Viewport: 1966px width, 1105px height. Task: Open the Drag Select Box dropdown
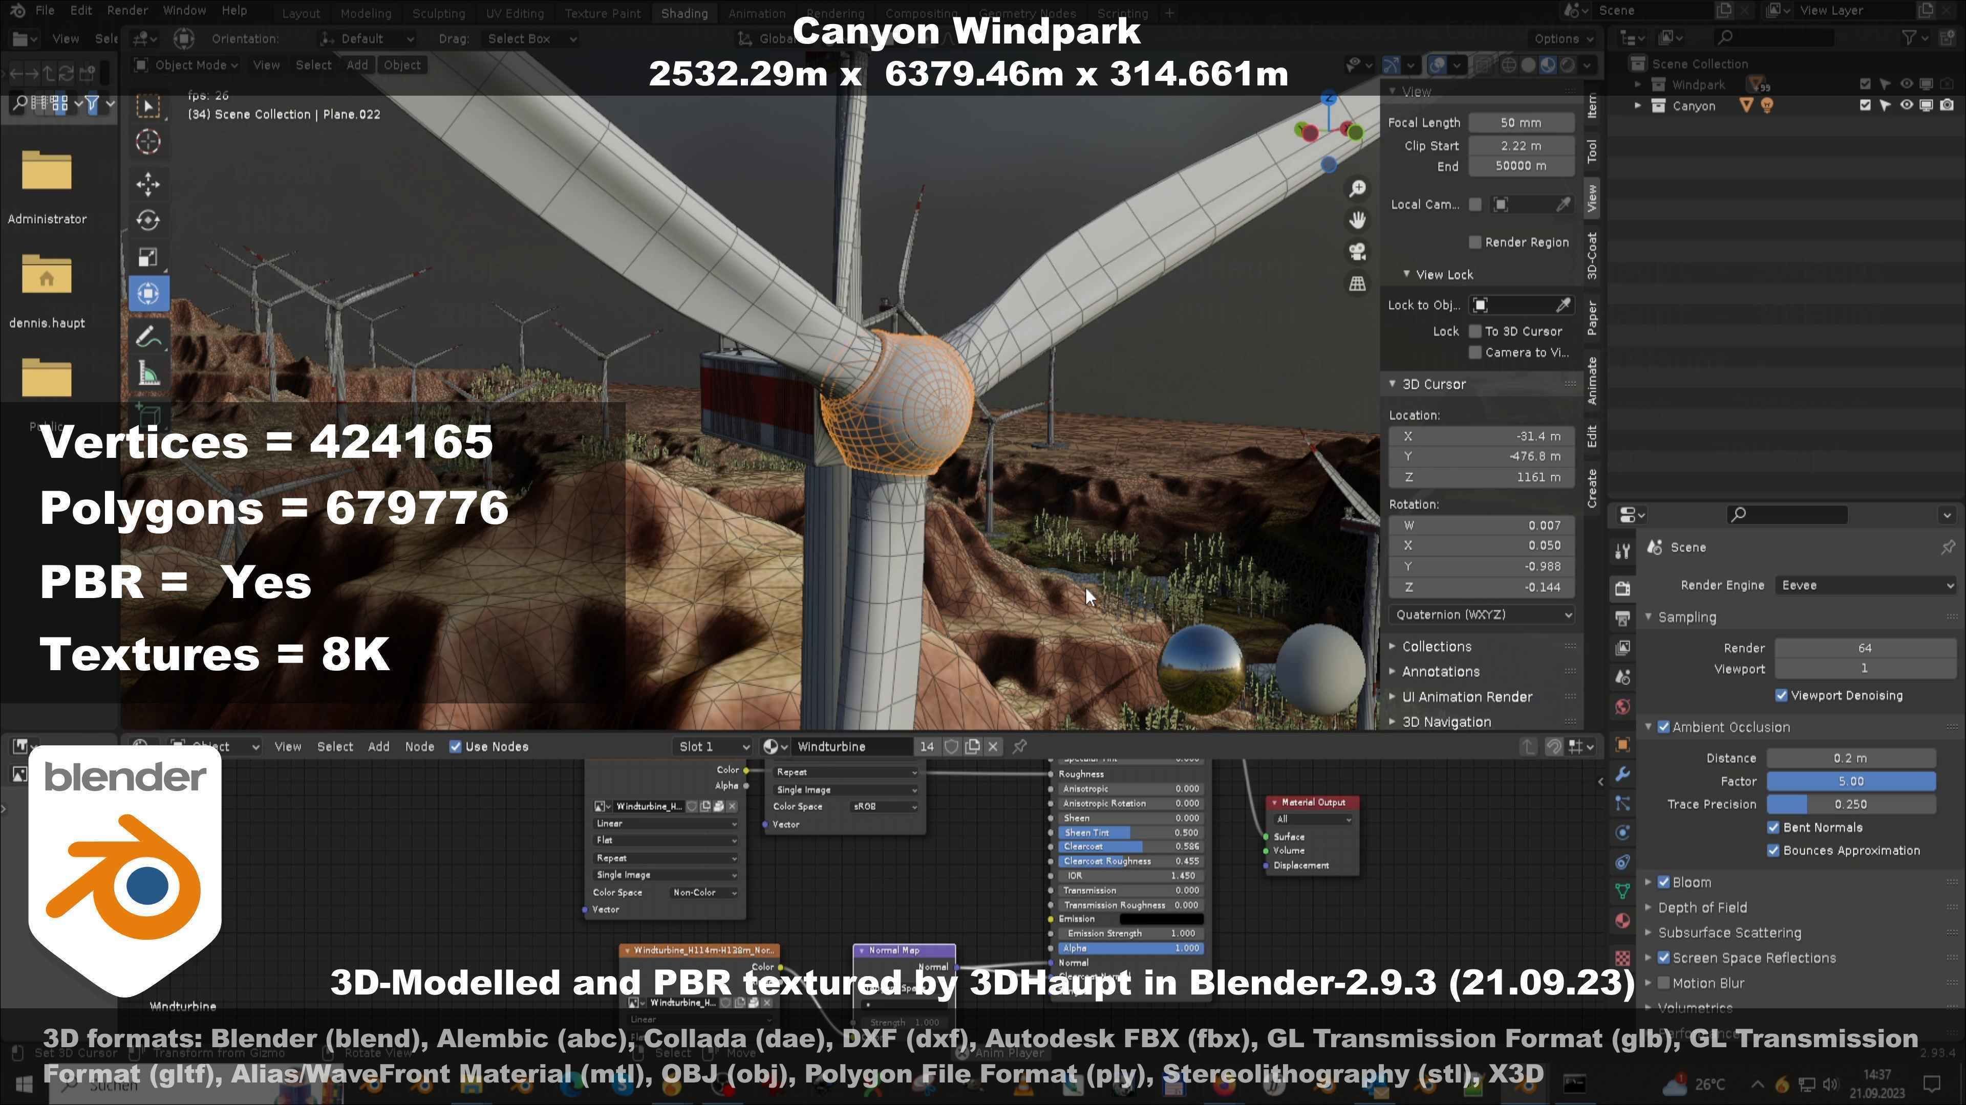[x=531, y=39]
